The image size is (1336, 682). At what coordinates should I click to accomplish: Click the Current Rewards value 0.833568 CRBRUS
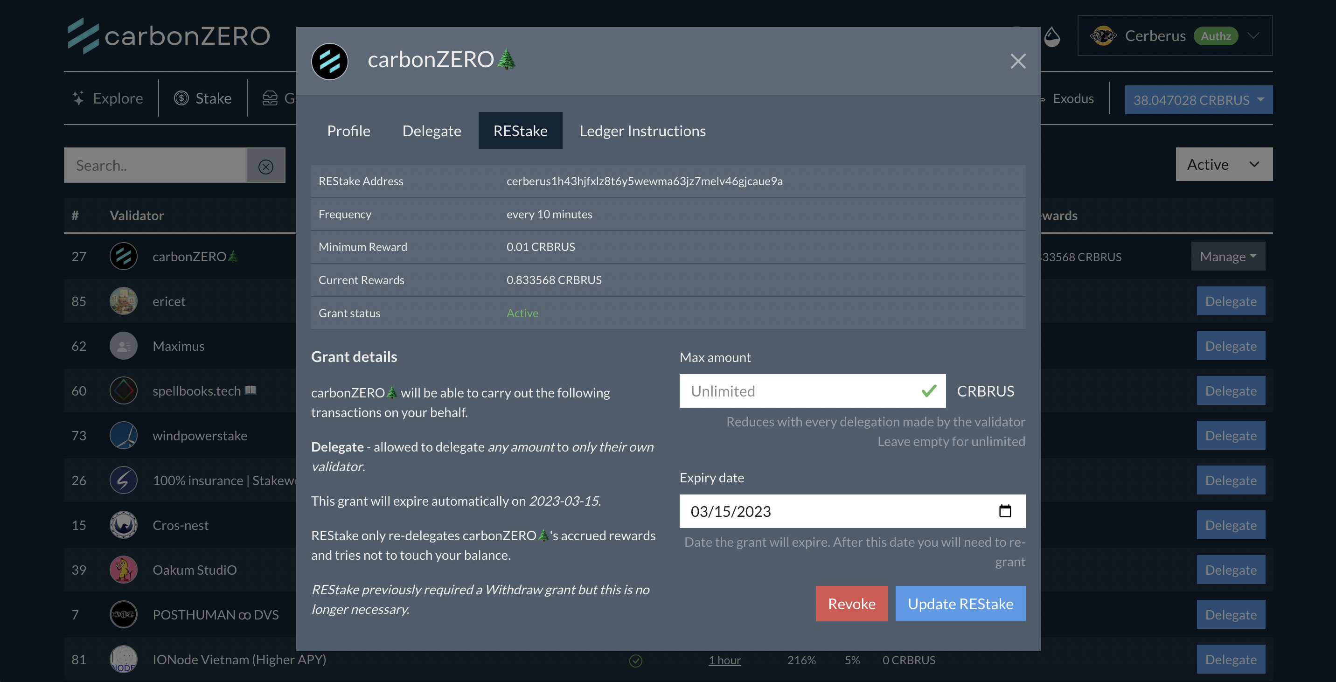pos(554,280)
